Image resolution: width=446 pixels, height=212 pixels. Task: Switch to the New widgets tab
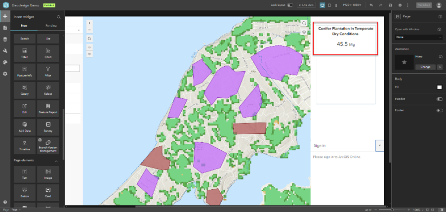tap(24, 26)
